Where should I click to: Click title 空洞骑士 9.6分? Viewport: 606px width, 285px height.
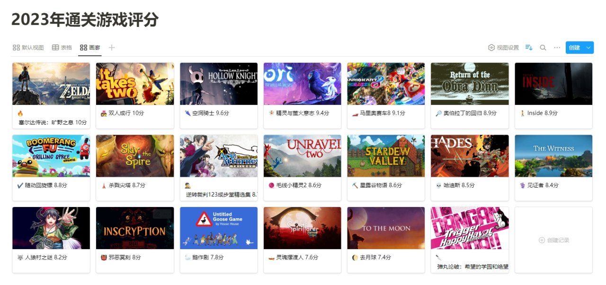coord(210,113)
